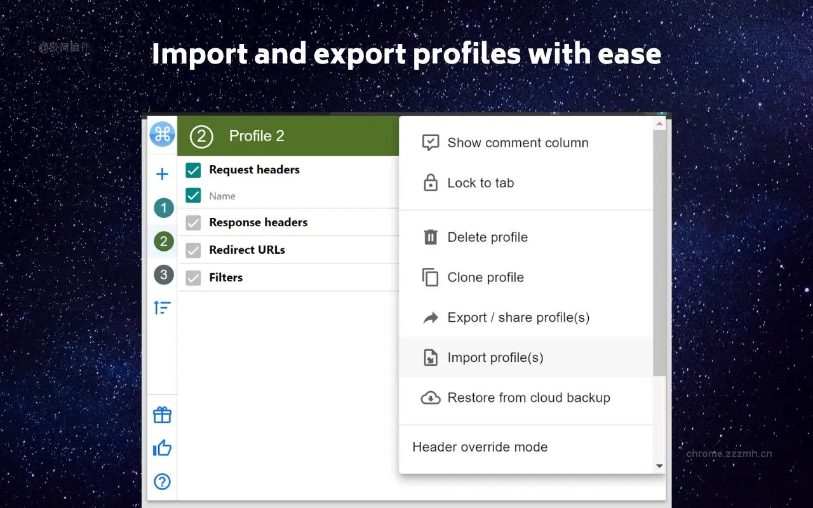Image resolution: width=813 pixels, height=508 pixels.
Task: Uncheck the Request headers checkbox
Action: (x=194, y=170)
